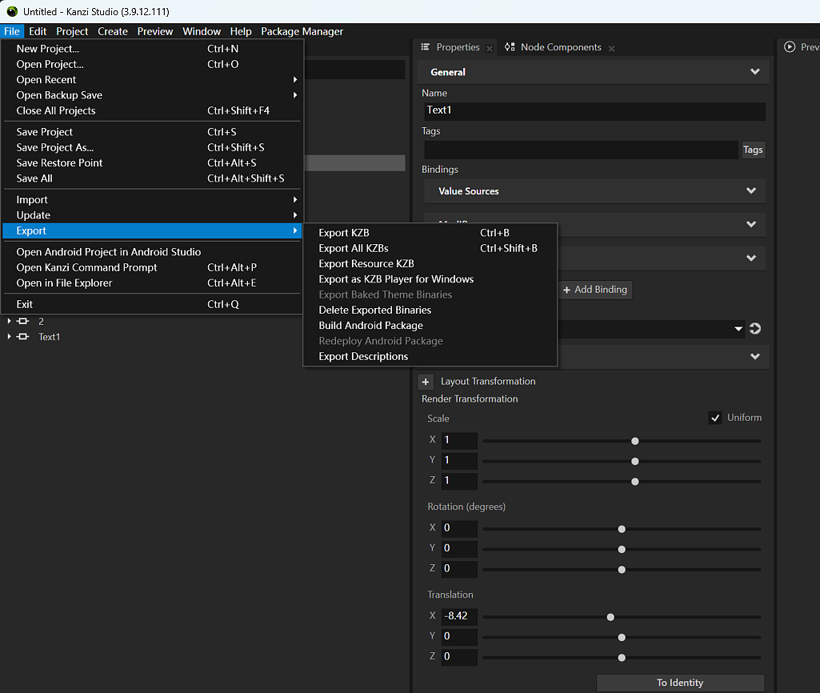This screenshot has height=693, width=820.
Task: Open the Create menu
Action: 113,31
